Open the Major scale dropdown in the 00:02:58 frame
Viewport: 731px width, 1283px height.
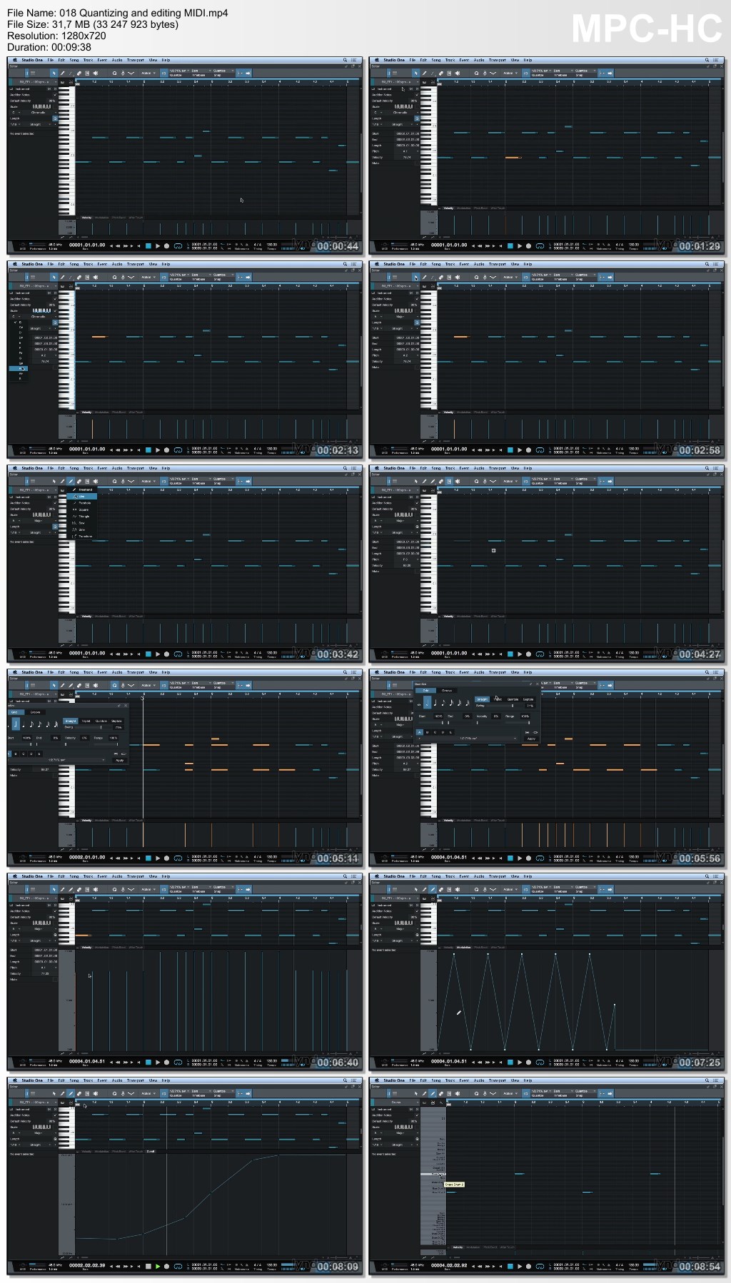[x=403, y=316]
